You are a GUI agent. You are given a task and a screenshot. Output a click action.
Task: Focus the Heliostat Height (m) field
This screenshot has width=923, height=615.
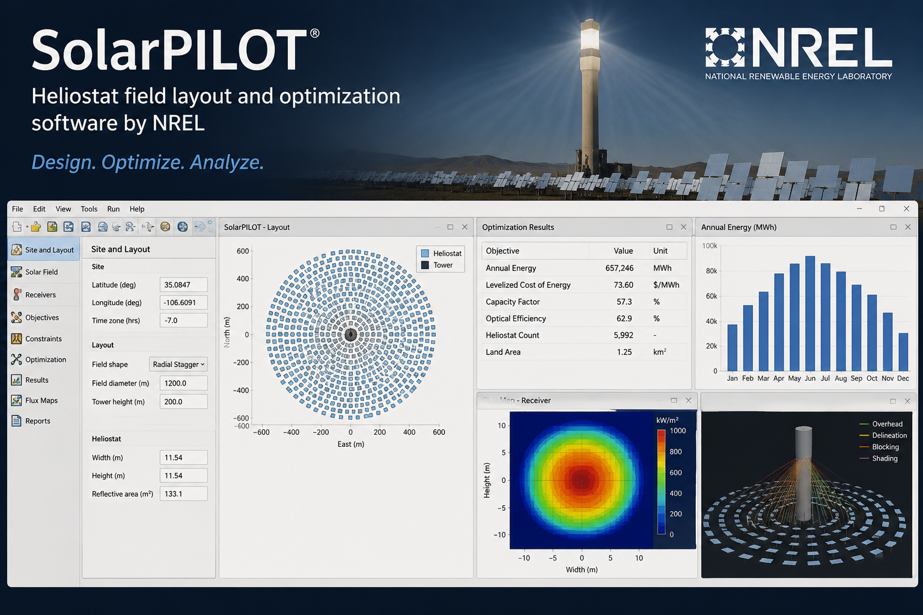[x=183, y=476]
